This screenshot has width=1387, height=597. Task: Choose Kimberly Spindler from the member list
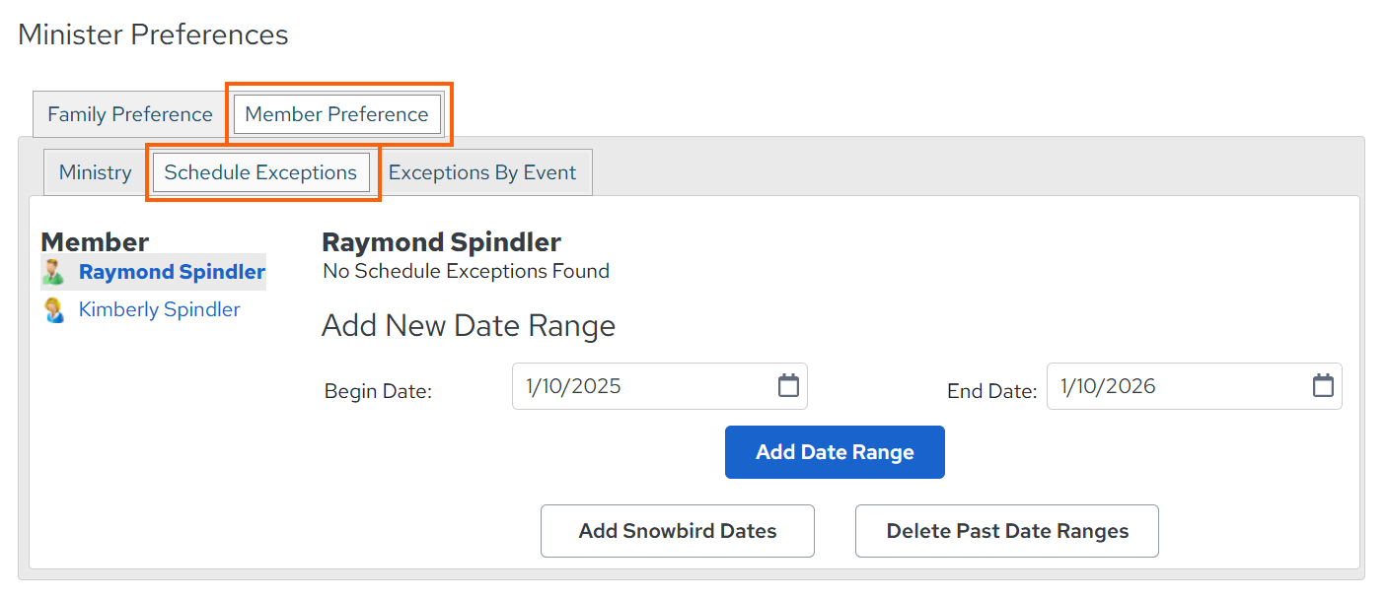(159, 309)
